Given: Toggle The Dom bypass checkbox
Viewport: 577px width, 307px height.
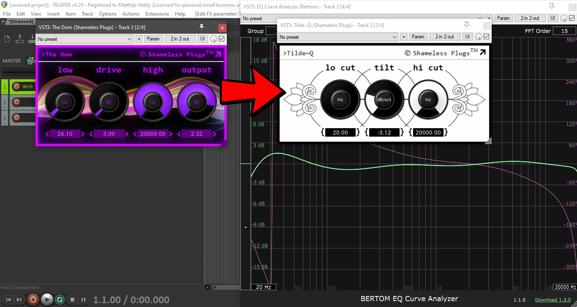Looking at the screenshot, I should tap(222, 39).
